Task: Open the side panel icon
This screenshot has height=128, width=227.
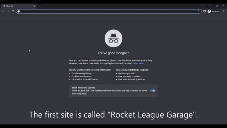Action: coord(204,11)
